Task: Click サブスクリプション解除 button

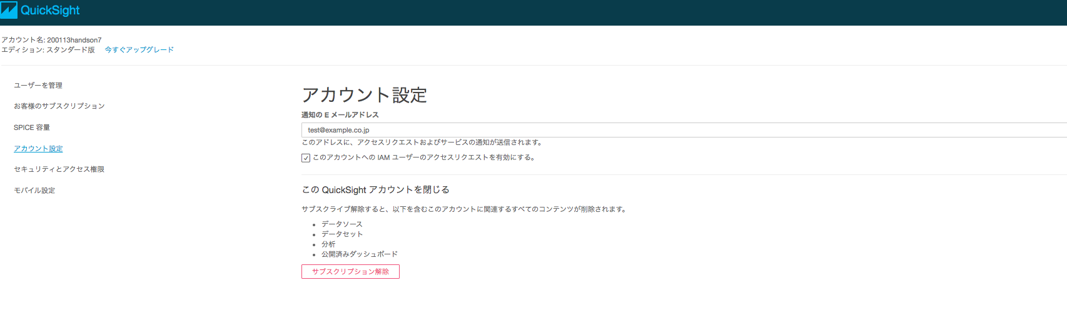Action: click(350, 272)
